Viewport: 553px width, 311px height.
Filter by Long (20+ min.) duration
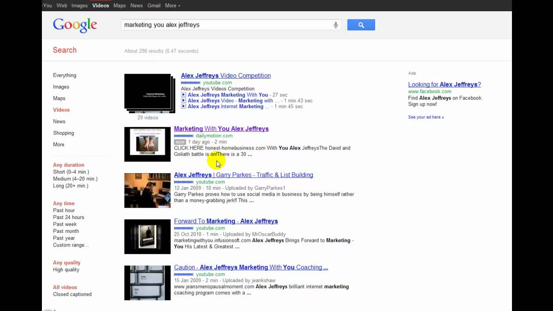(x=70, y=186)
